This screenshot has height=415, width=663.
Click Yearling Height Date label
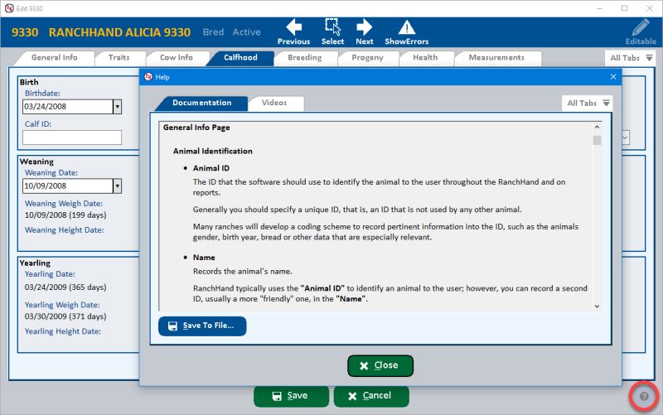point(63,331)
